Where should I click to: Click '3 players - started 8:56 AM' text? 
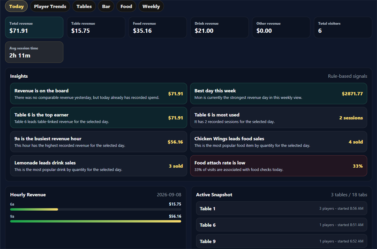coord(341,208)
